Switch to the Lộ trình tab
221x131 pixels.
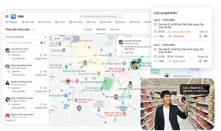click(x=87, y=29)
